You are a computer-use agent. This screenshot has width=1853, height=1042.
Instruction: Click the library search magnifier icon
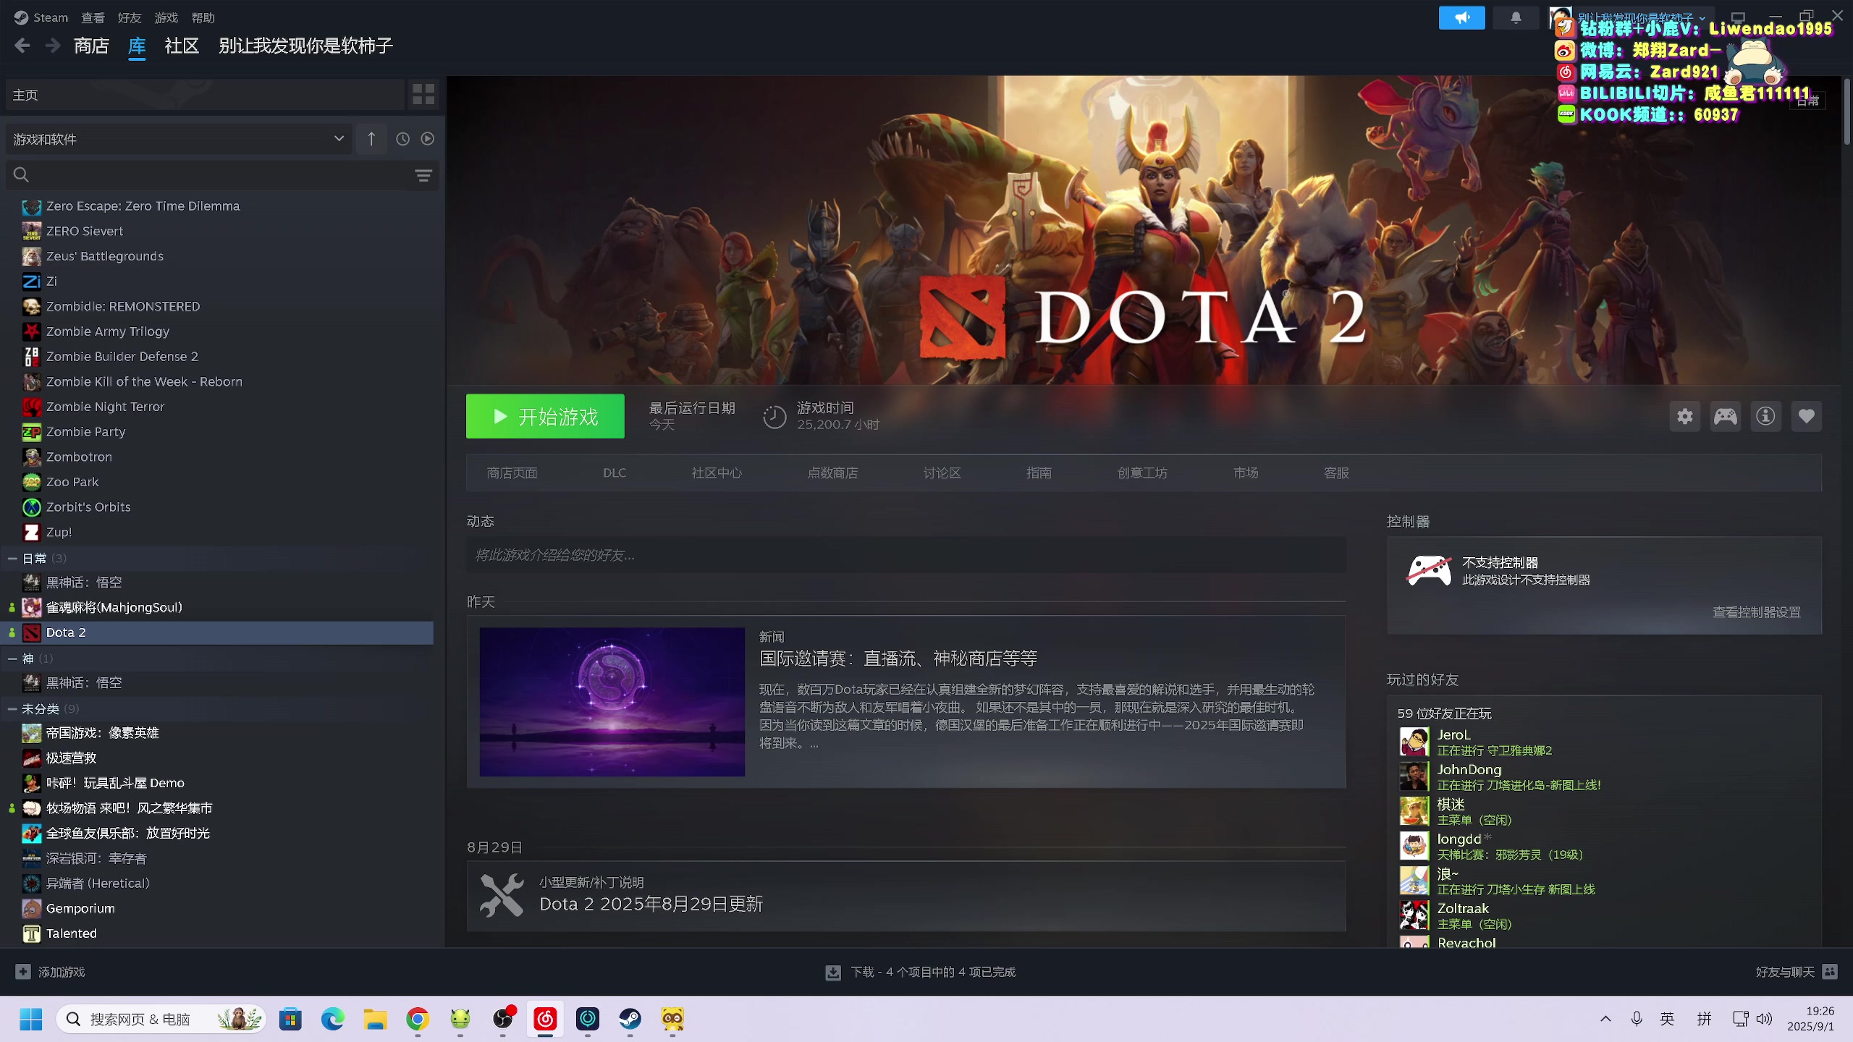[21, 175]
